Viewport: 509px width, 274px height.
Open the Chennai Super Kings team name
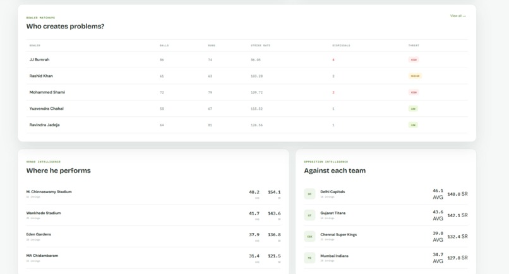click(338, 235)
